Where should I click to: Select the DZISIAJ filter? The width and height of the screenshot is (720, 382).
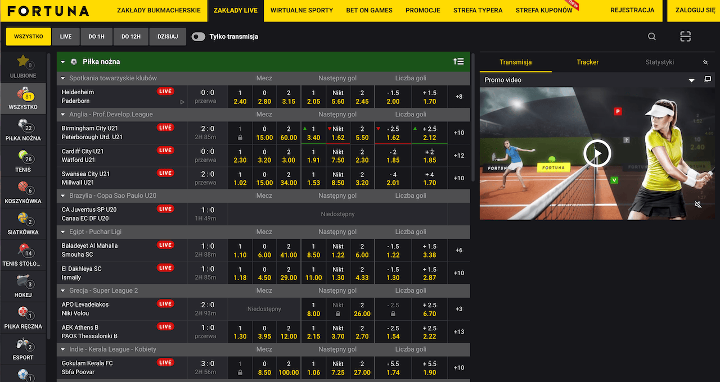click(168, 37)
